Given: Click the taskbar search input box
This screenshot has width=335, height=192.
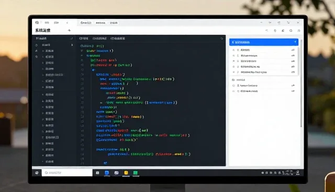Looking at the screenshot, I should pos(68,173).
